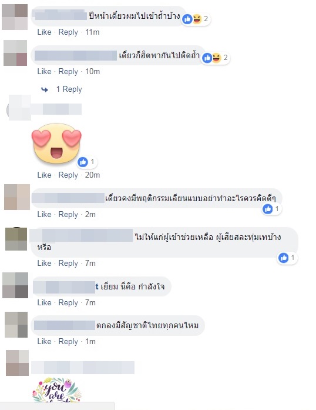Click the laughing reaction emoji on the 10m comment
This screenshot has width=316, height=410.
pyautogui.click(x=216, y=58)
